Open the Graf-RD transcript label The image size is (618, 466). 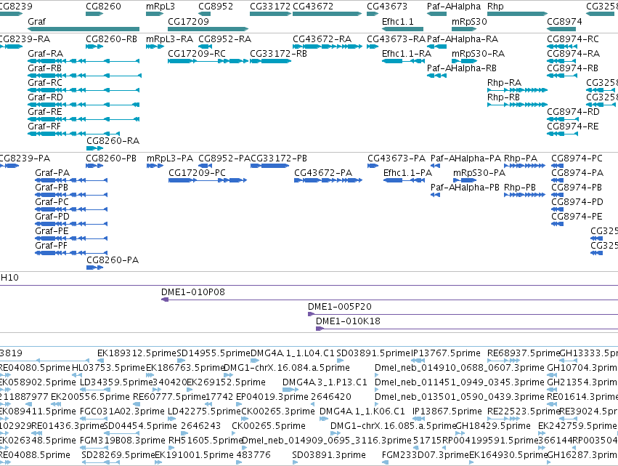(x=45, y=97)
